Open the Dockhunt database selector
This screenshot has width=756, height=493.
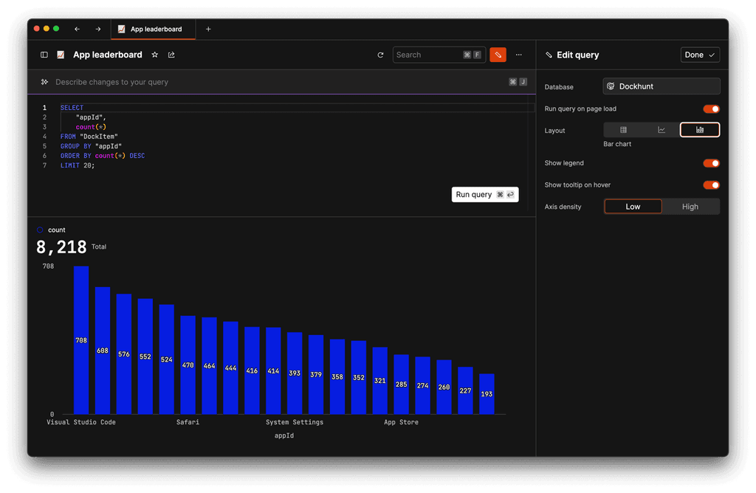661,86
